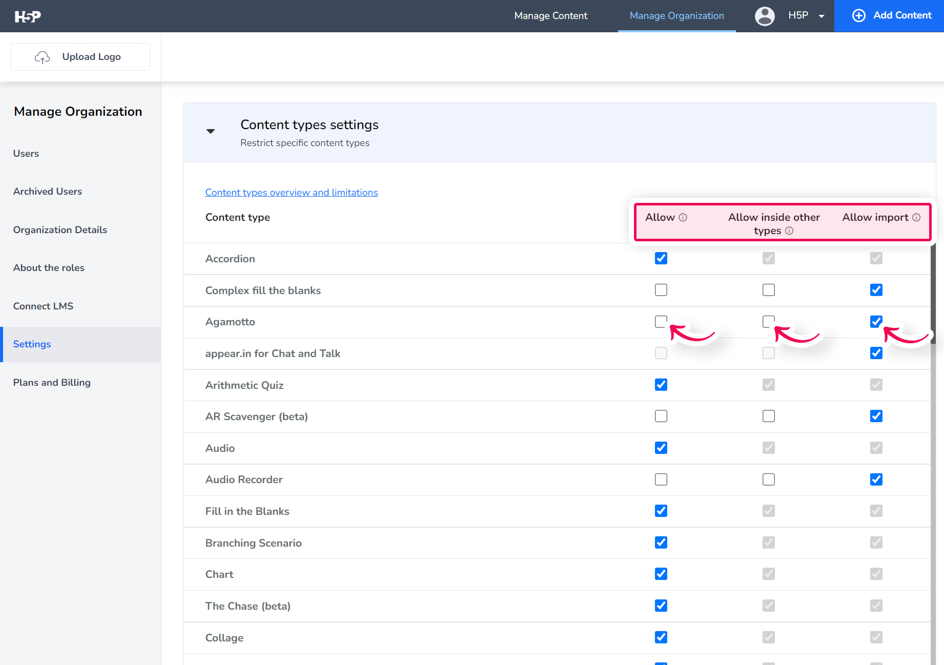
Task: Select Settings in the sidebar
Action: point(80,344)
